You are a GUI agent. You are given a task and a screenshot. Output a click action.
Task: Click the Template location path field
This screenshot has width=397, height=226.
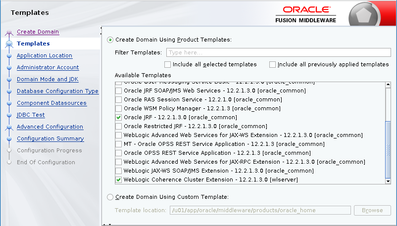(260, 210)
